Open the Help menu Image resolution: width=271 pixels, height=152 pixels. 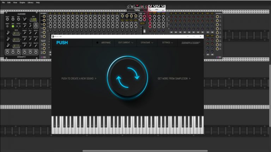38,2
